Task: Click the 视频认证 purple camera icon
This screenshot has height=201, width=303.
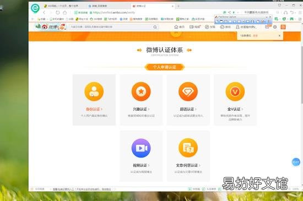Action: (x=141, y=148)
